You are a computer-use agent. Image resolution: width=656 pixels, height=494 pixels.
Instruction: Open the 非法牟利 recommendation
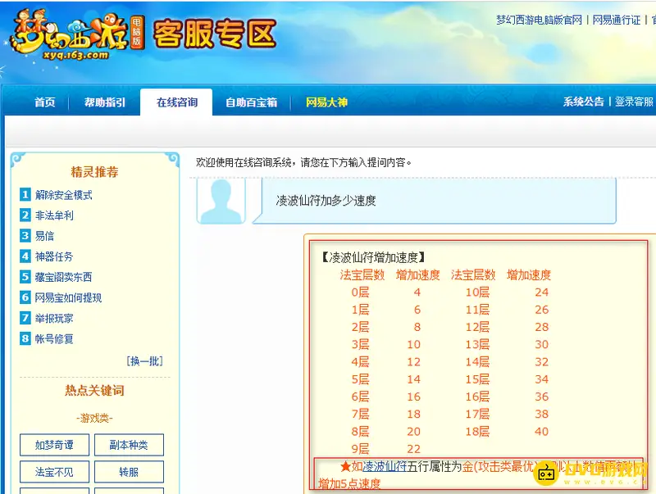(x=54, y=215)
